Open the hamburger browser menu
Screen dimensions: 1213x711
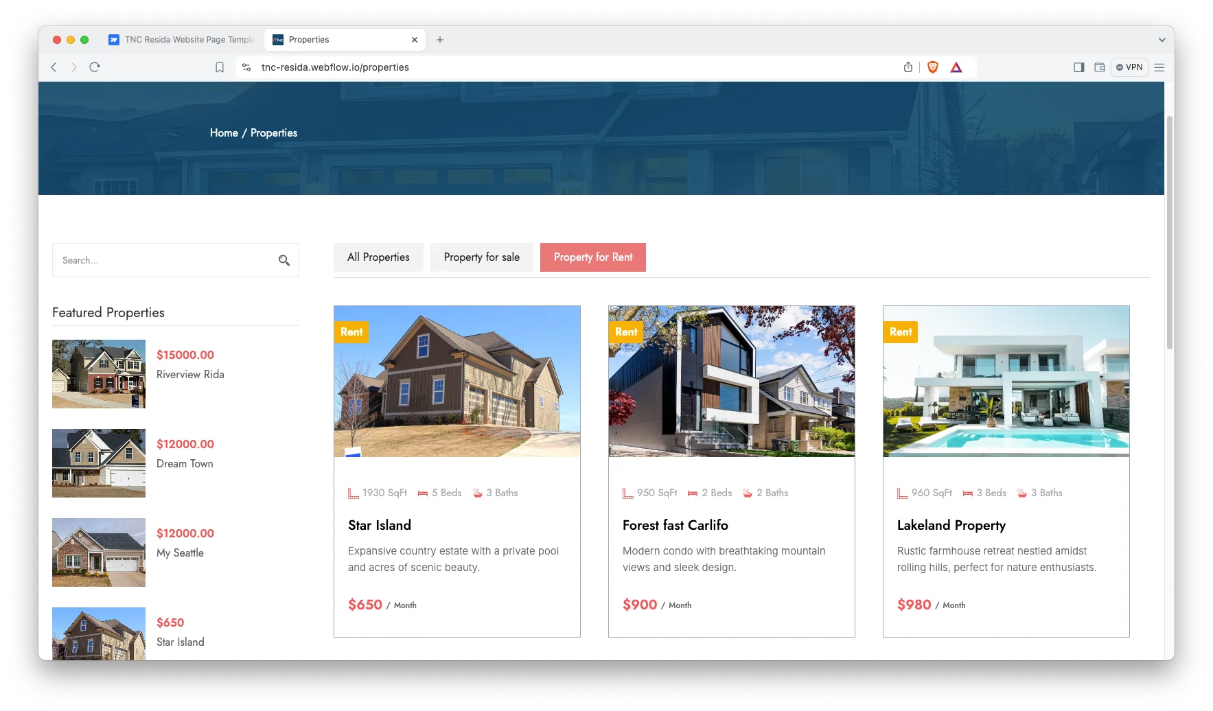[x=1159, y=67]
